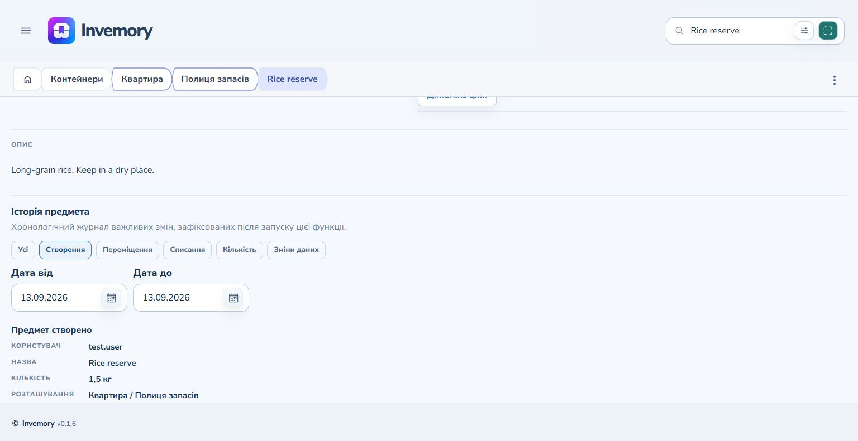This screenshot has height=441, width=858.
Task: Toggle the Створення history filter
Action: (65, 250)
